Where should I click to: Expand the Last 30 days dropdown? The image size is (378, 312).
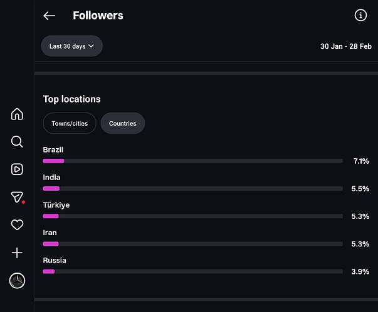pos(72,46)
